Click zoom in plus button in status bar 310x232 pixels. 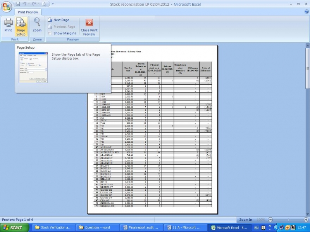tap(306, 220)
